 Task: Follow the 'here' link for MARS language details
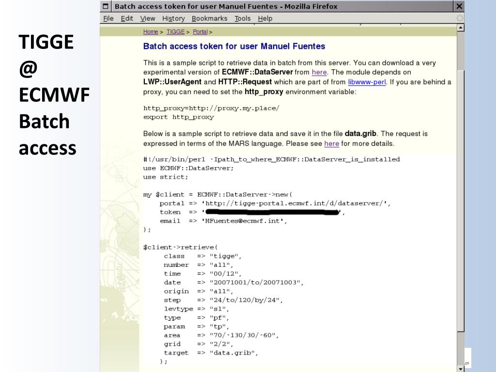tap(331, 143)
